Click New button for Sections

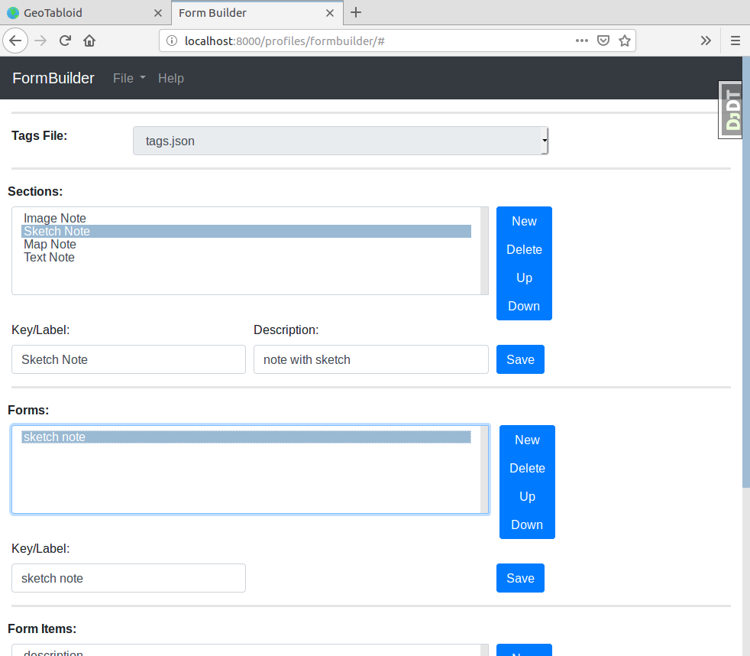click(524, 221)
